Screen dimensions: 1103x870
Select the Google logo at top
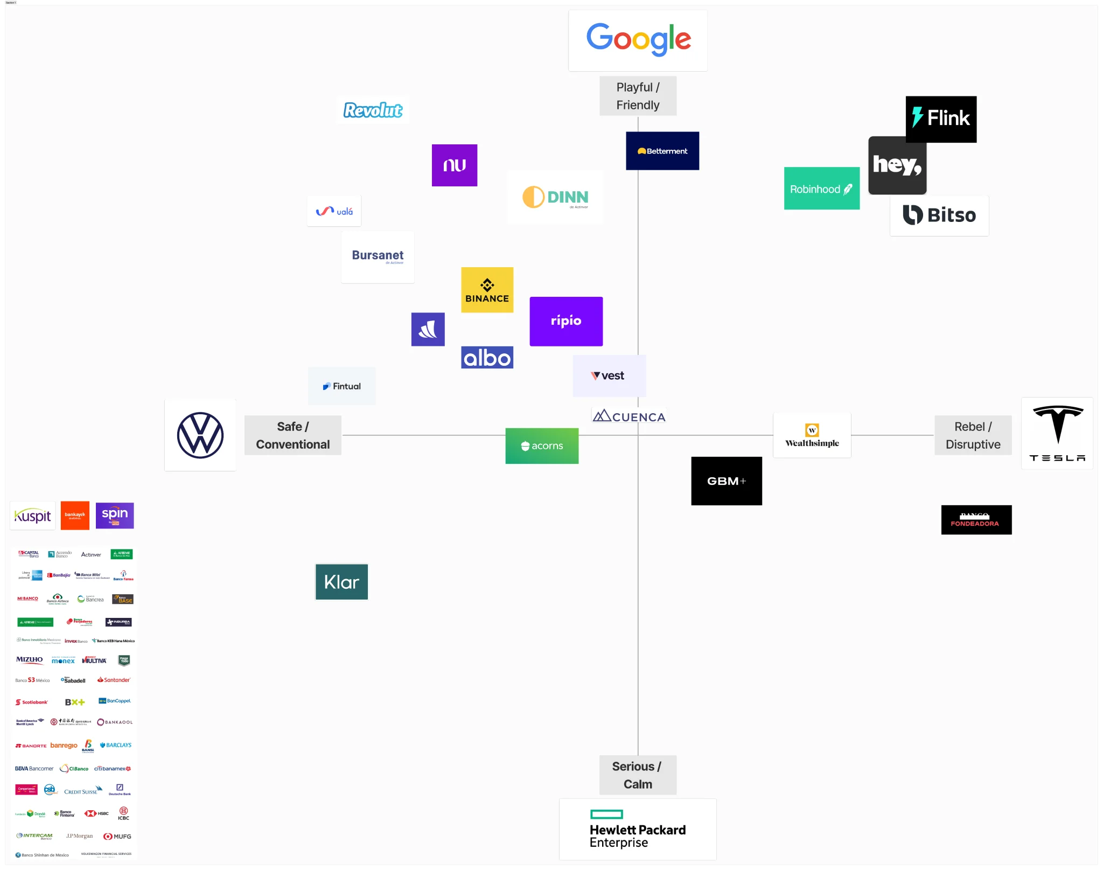pyautogui.click(x=638, y=40)
